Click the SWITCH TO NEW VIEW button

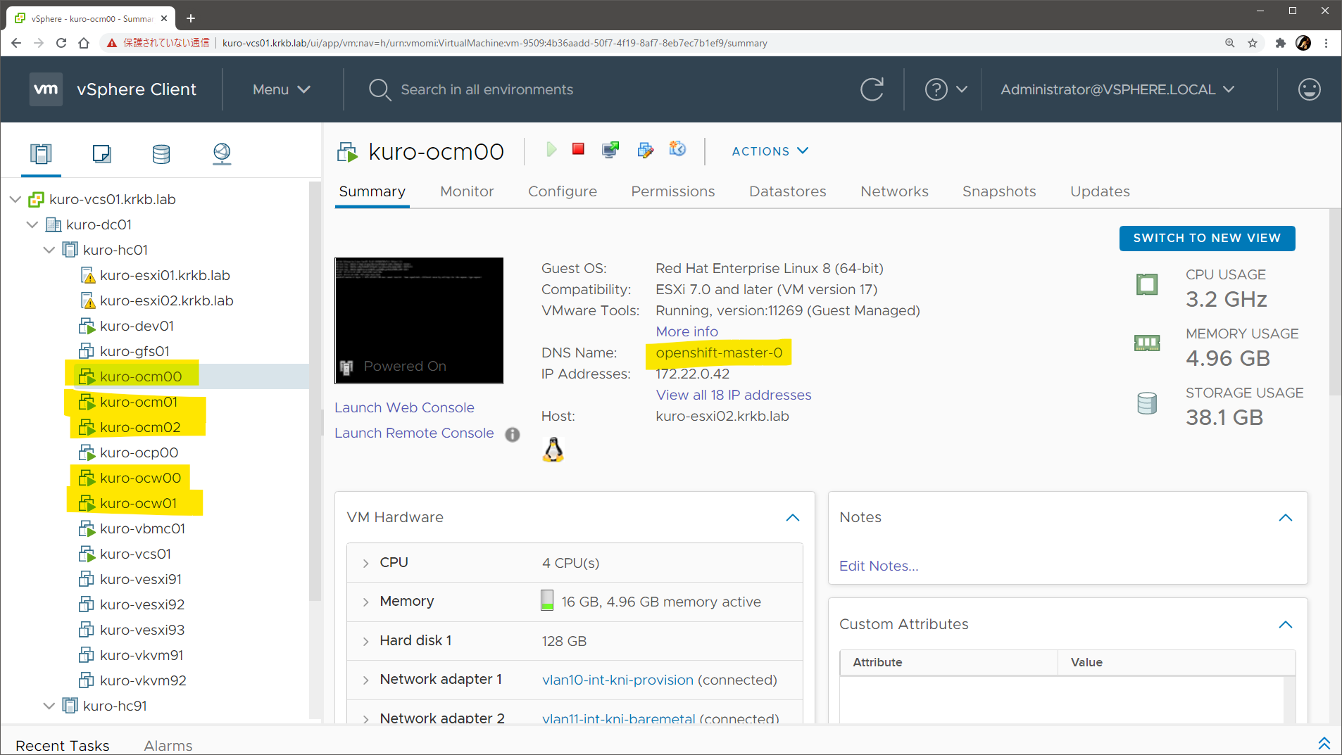tap(1206, 238)
